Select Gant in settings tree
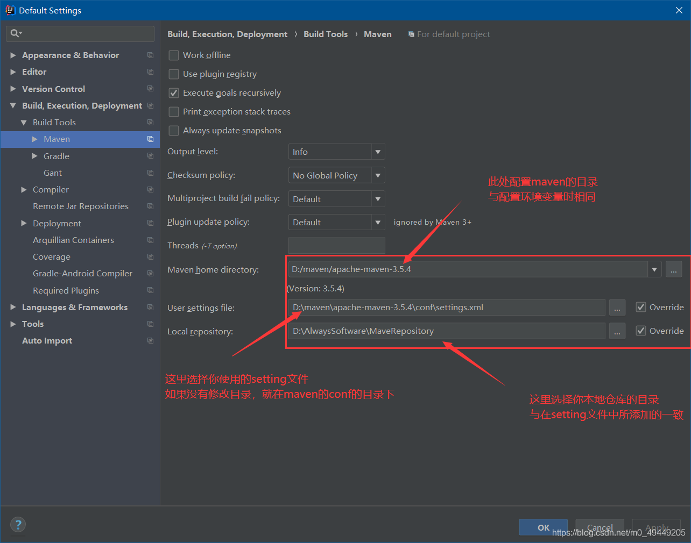The height and width of the screenshot is (543, 691). click(x=53, y=173)
